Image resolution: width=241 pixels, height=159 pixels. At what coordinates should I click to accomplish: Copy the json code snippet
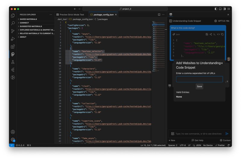pos(222,34)
